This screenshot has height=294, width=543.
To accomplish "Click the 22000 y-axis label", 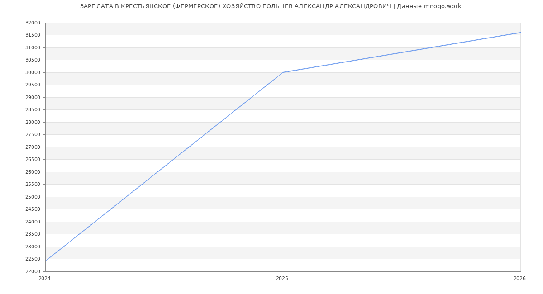I will [33, 271].
